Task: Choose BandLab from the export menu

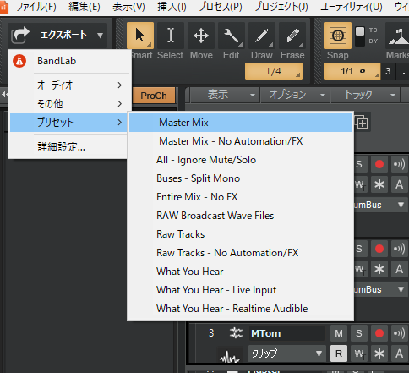Action: click(70, 61)
